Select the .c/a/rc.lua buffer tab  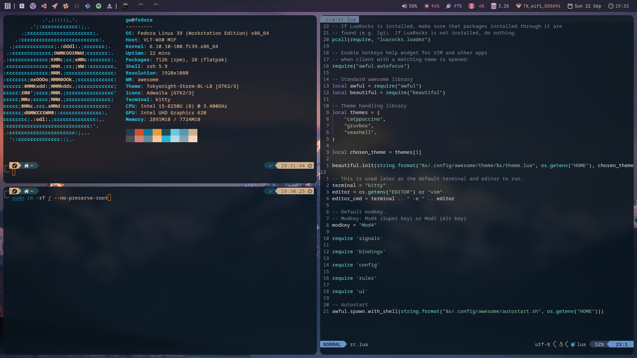(340, 20)
